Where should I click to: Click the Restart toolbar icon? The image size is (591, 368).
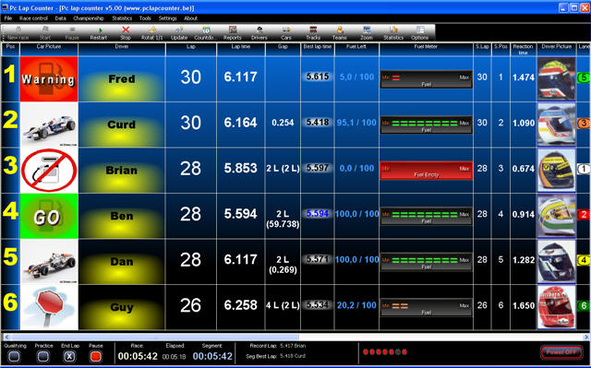pyautogui.click(x=99, y=32)
